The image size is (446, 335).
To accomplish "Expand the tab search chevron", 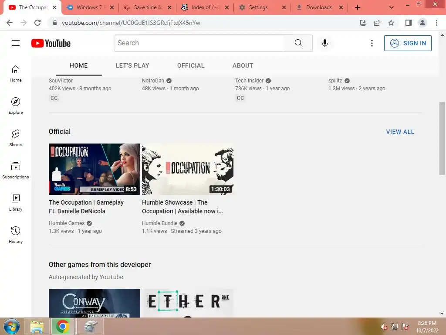I will [x=392, y=7].
